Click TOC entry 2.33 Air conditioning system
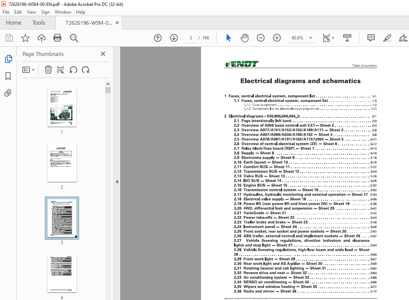 pos(305,278)
